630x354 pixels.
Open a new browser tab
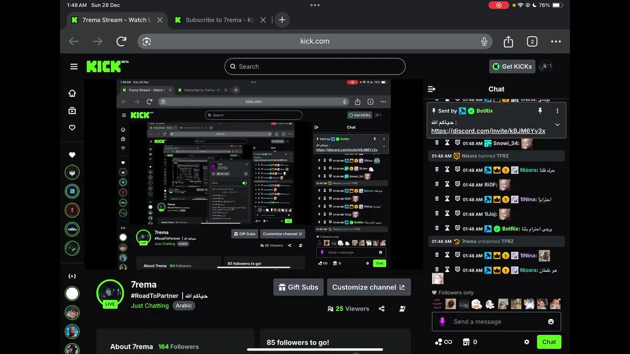282,20
